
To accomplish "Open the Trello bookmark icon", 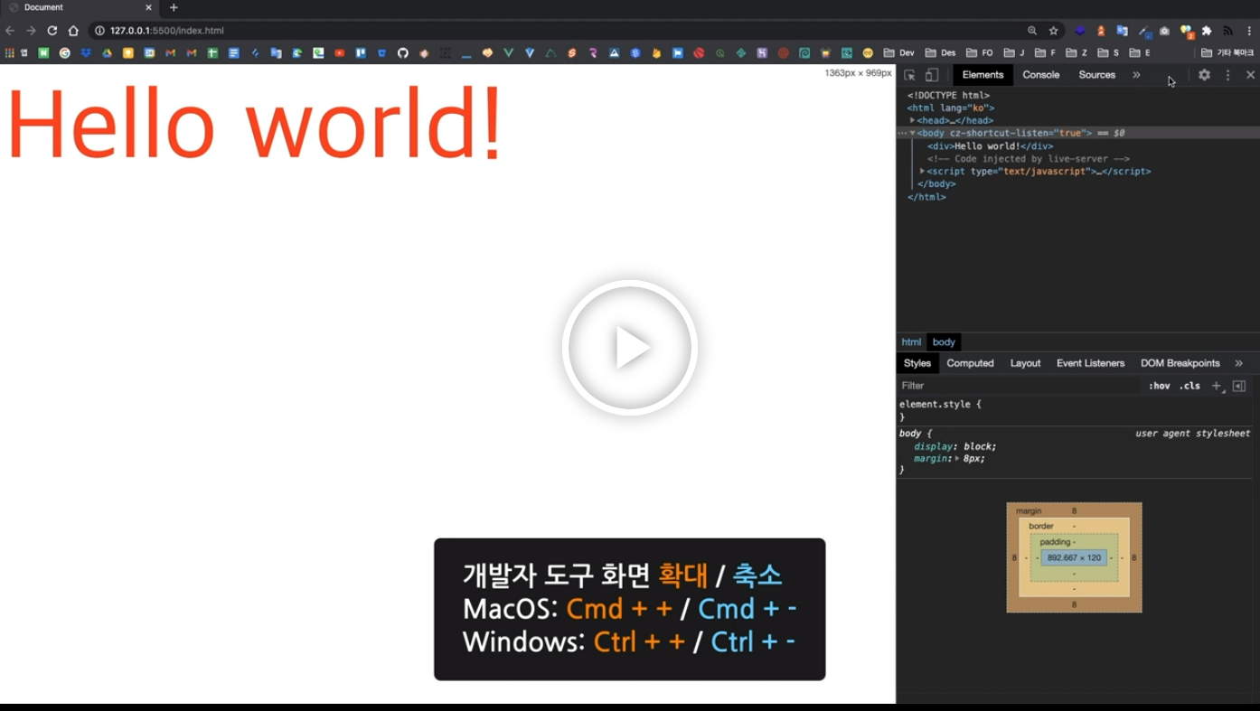I will [361, 53].
